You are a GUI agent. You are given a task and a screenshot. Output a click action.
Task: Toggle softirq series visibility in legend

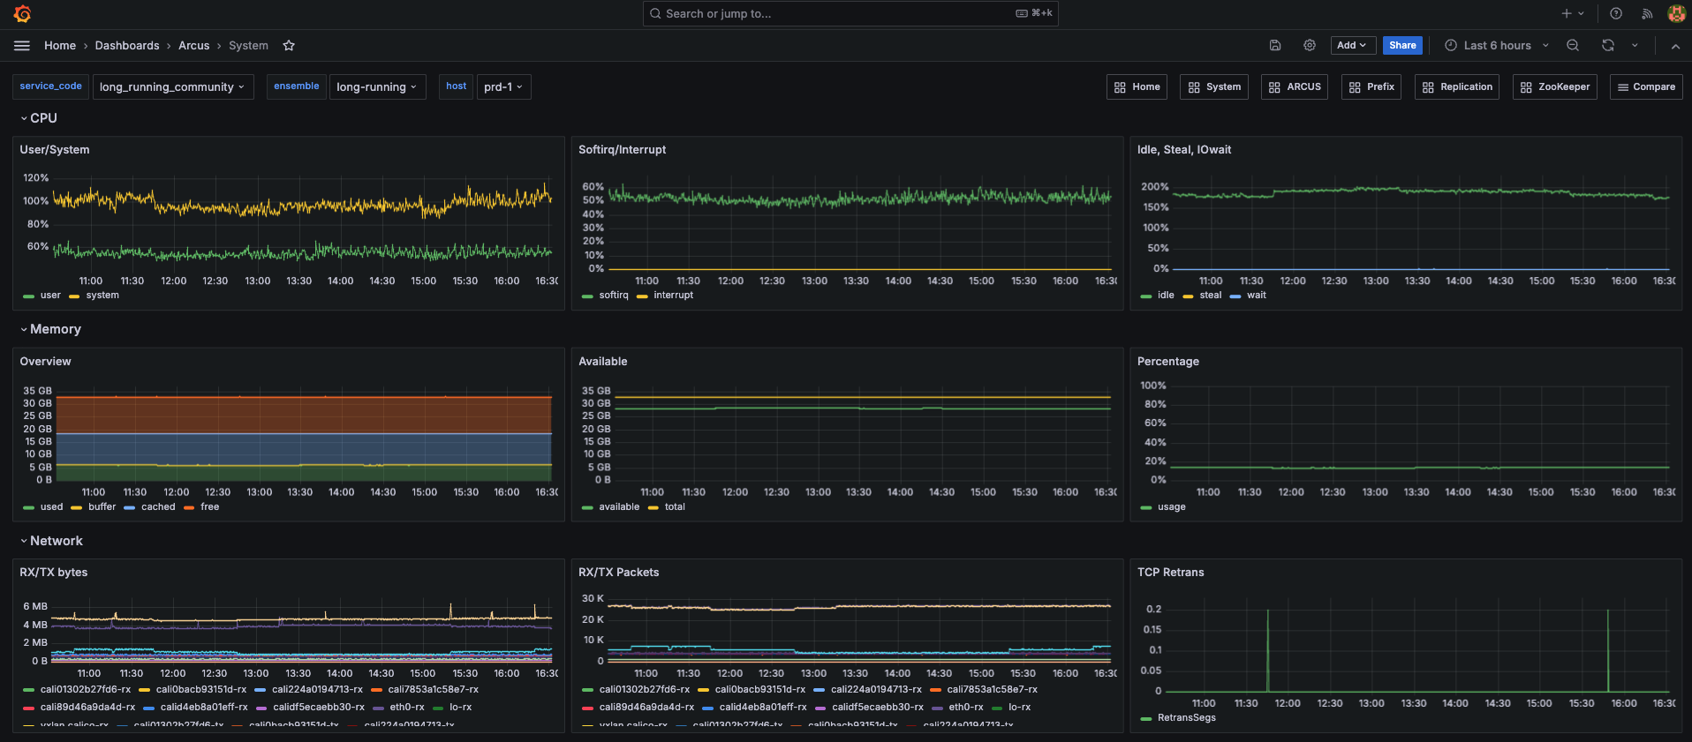[613, 296]
